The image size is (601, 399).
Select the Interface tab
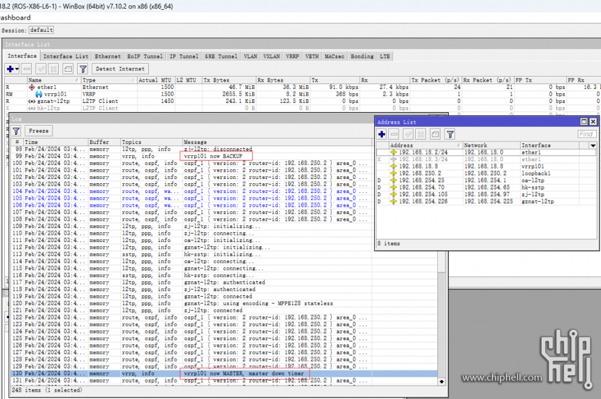pos(22,56)
